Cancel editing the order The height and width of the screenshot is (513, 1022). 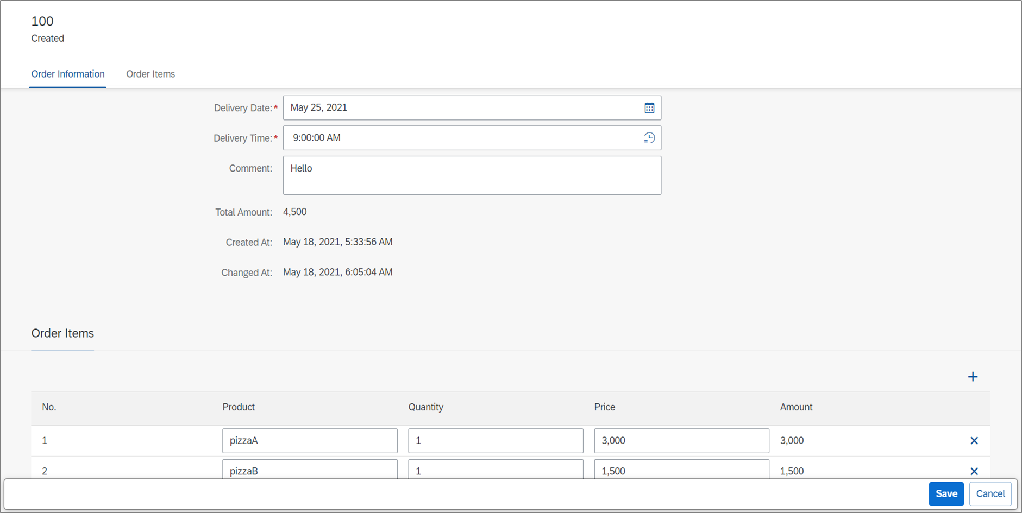click(990, 493)
